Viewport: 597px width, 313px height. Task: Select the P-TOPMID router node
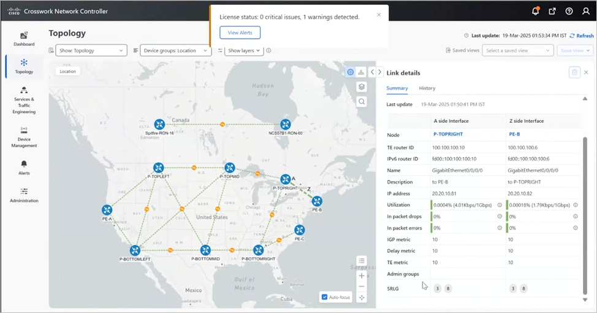(230, 168)
